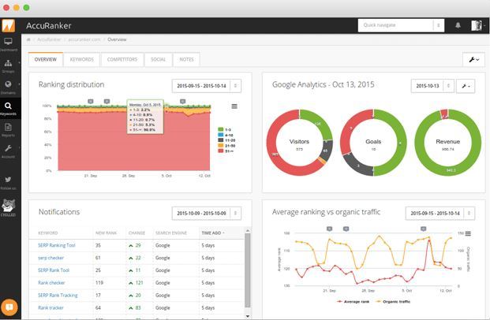This screenshot has width=490, height=320.
Task: Open Google Analytics wrench settings dropdown
Action: tap(466, 86)
